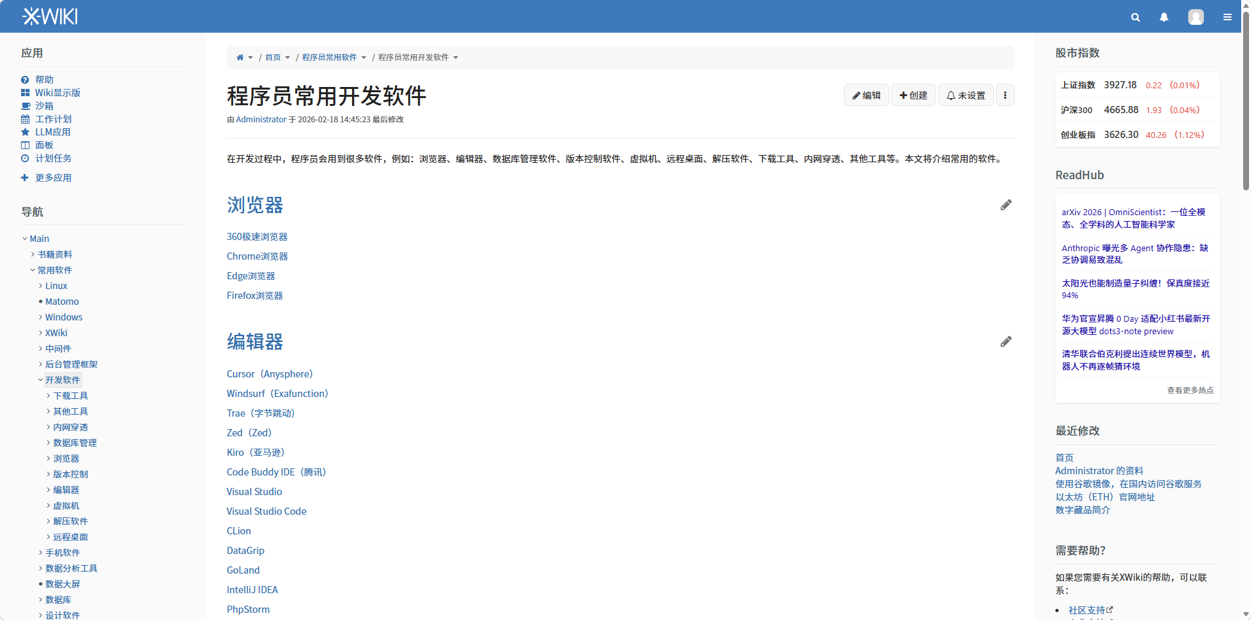The image size is (1251, 620).
Task: Click the 创业板指 stock row
Action: pyautogui.click(x=1137, y=135)
